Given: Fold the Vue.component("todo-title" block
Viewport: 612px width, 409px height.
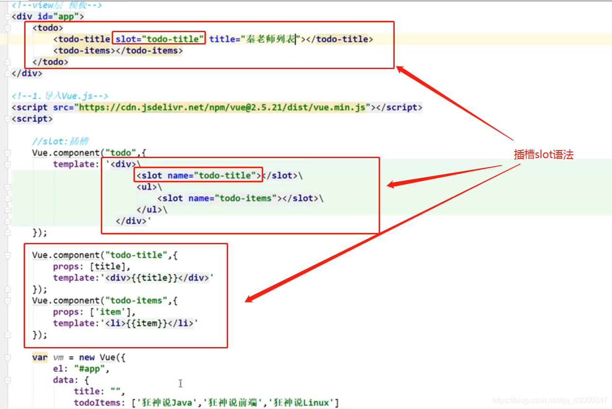Looking at the screenshot, I should [7, 255].
